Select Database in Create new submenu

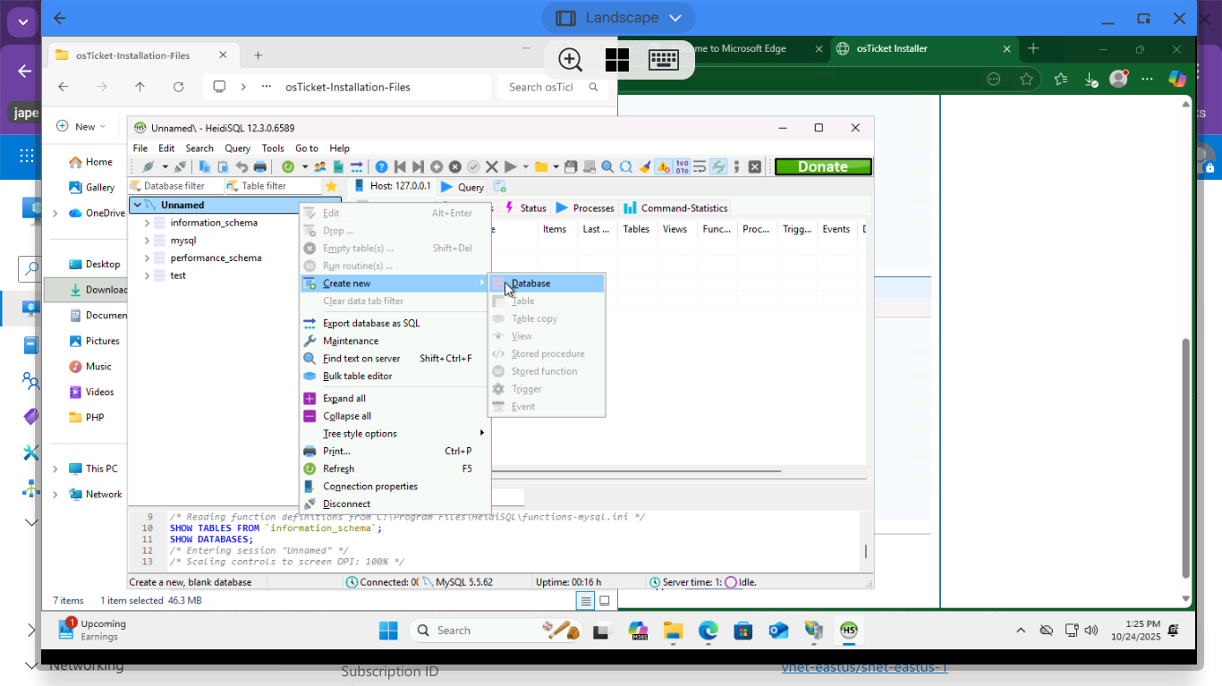[x=547, y=284]
